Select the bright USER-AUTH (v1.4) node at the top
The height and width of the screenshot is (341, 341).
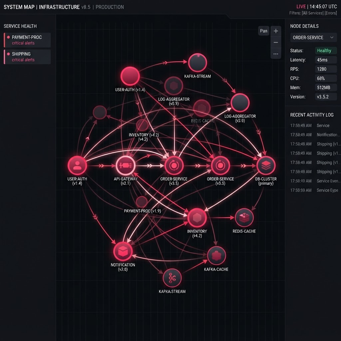pos(130,76)
